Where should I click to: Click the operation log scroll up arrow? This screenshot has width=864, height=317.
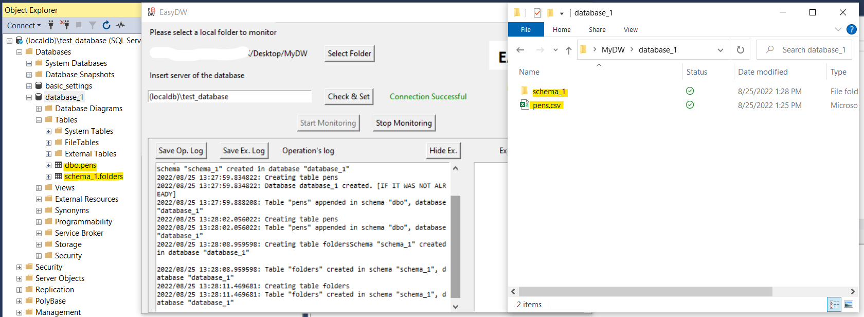tap(455, 168)
